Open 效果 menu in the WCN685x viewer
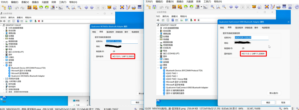299x110 pixels. click(54, 2)
